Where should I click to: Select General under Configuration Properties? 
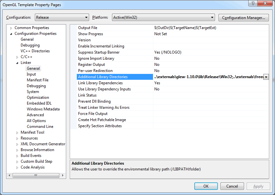[x=27, y=39]
